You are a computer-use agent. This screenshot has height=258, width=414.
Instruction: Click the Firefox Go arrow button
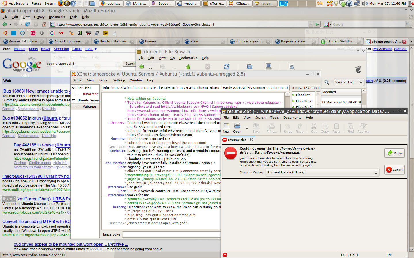point(317,24)
